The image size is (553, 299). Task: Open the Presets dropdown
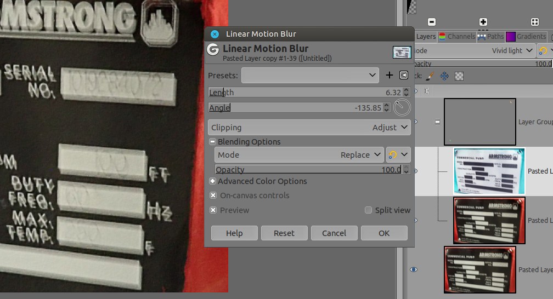(310, 76)
